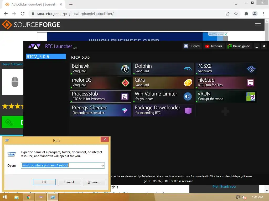The width and height of the screenshot is (269, 201).
Task: Click No, Thank you link
Action: [224, 186]
